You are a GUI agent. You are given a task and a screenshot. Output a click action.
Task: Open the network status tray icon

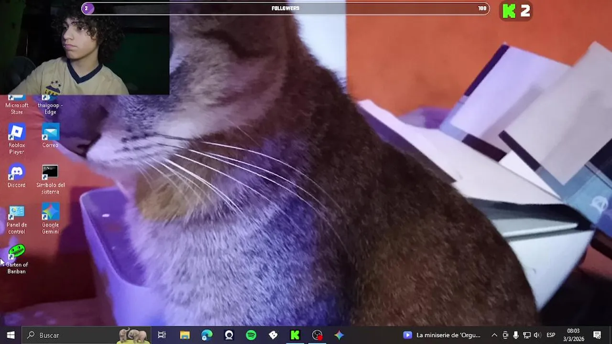[526, 335]
